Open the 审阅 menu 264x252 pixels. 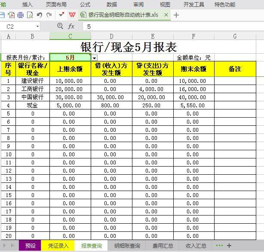(x=138, y=5)
